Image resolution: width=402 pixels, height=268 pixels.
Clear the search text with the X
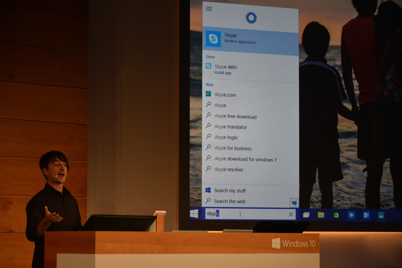(291, 214)
